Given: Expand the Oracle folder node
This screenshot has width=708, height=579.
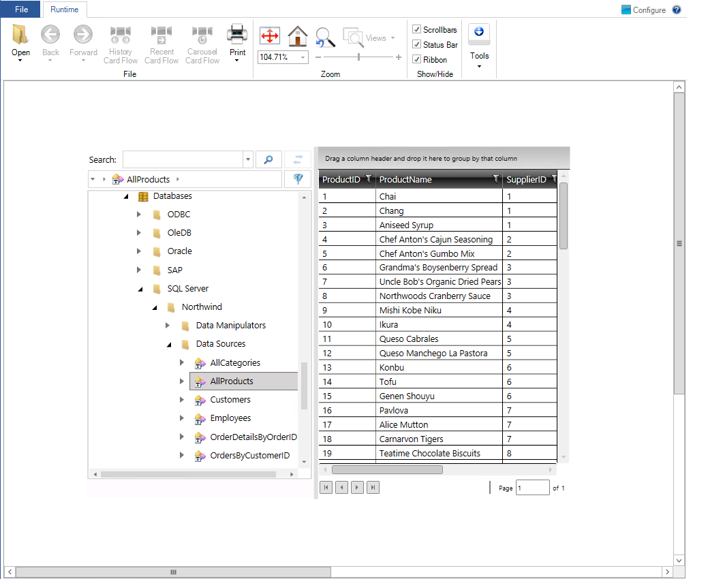Looking at the screenshot, I should coord(139,251).
